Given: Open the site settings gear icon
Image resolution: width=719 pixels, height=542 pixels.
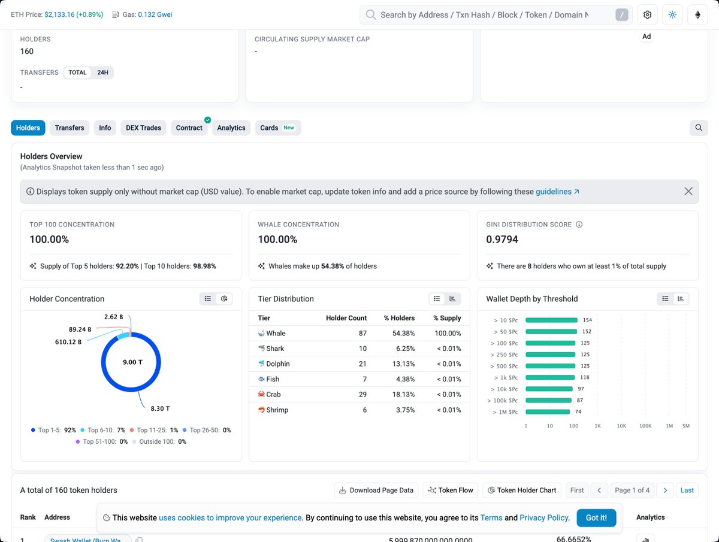Looking at the screenshot, I should coord(647,15).
